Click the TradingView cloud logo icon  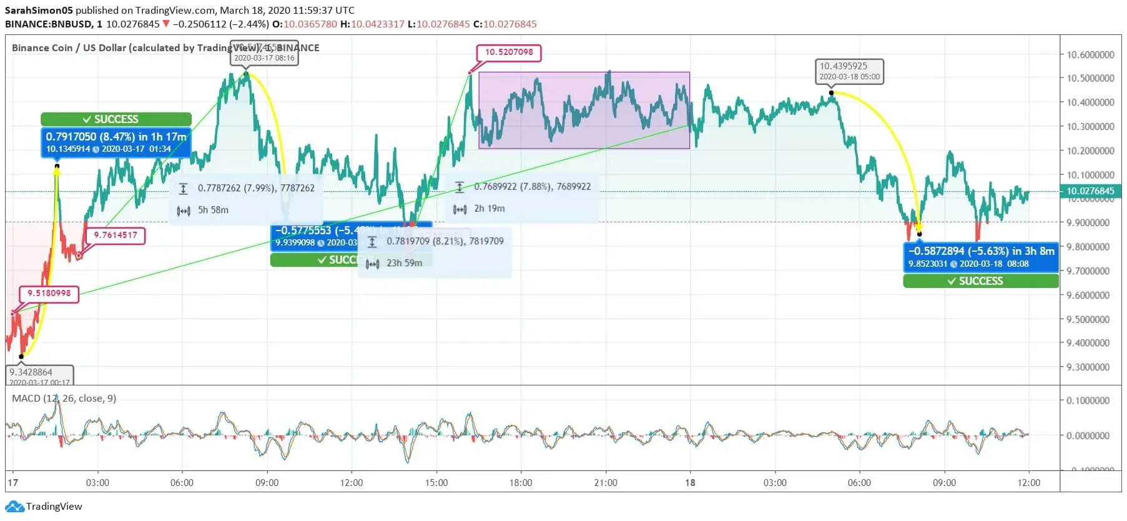(x=16, y=507)
